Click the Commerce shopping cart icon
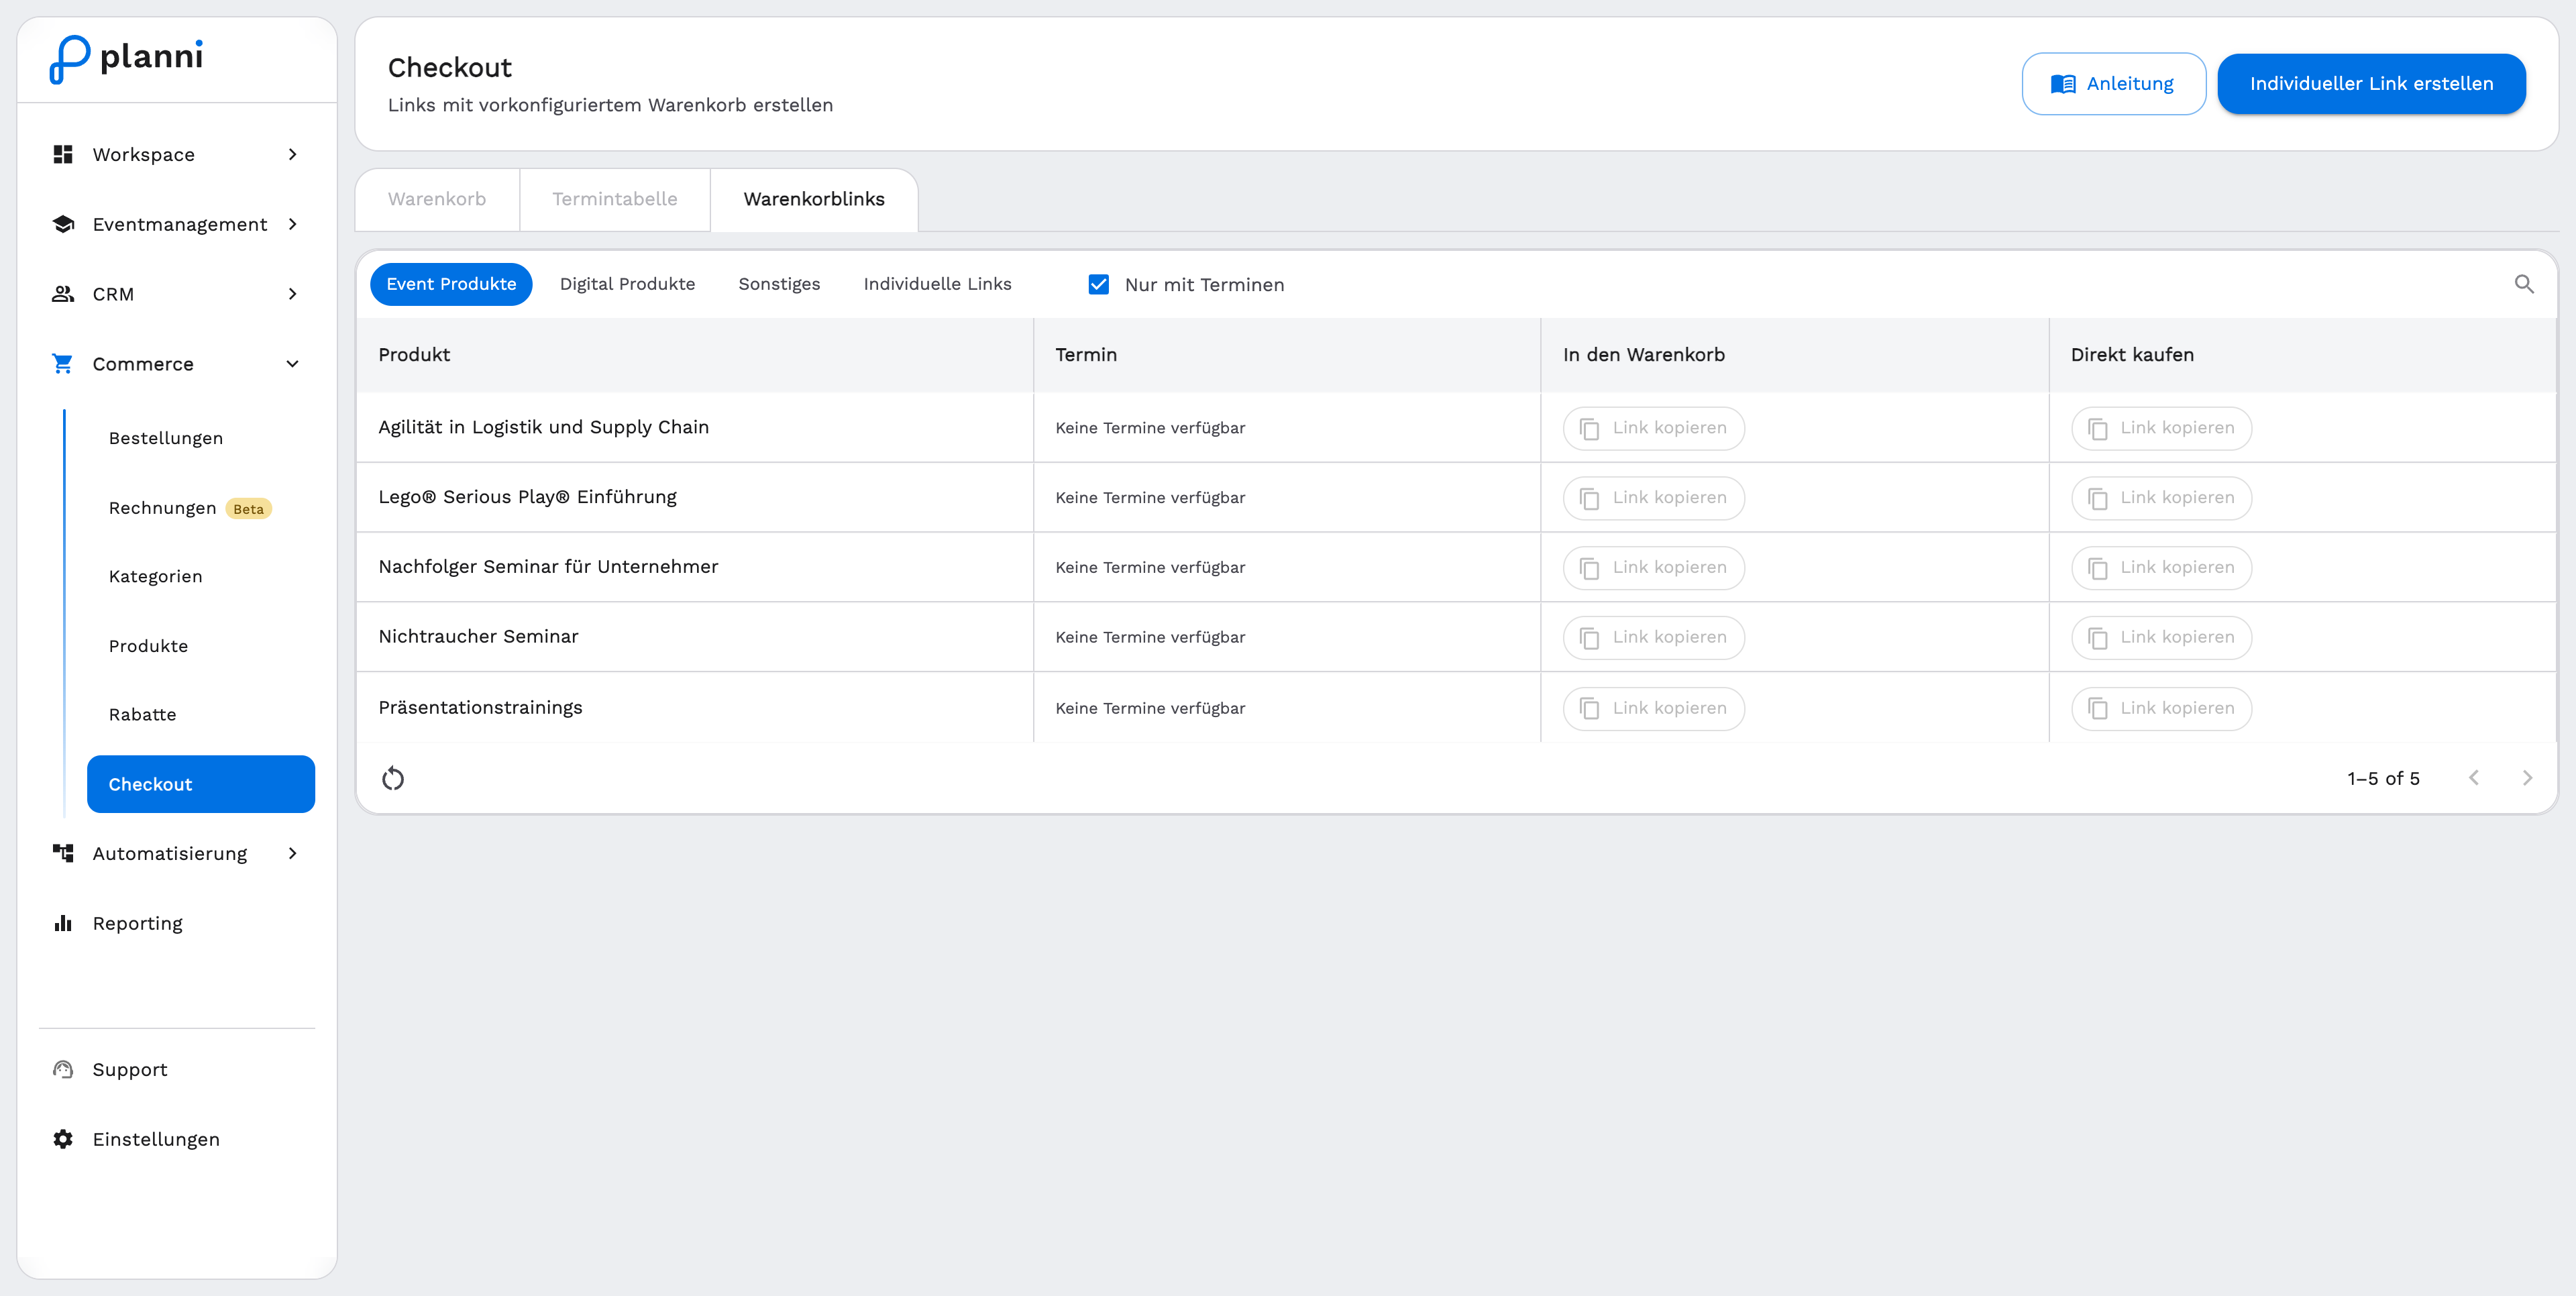Viewport: 2576px width, 1296px height. [63, 364]
